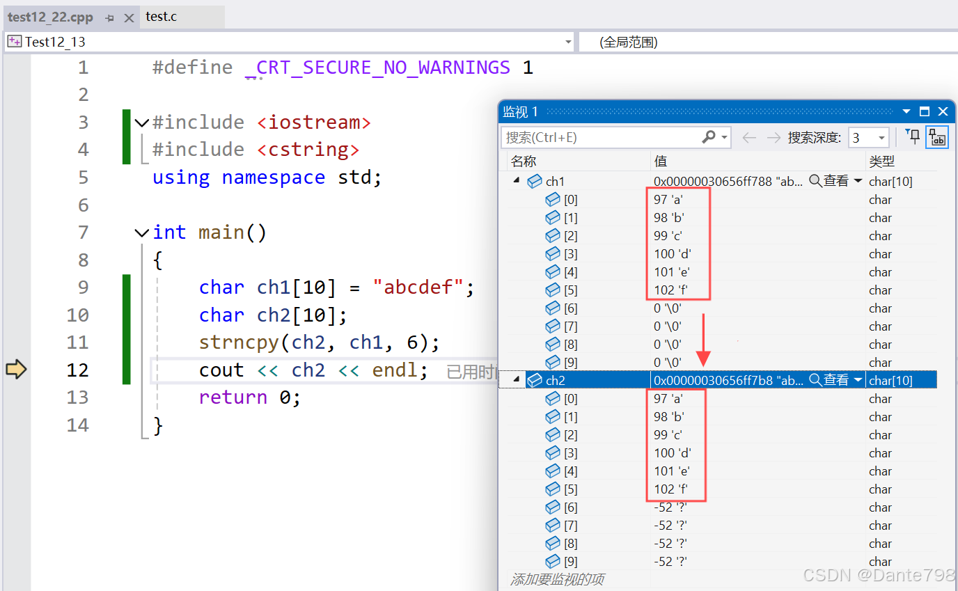Toggle the 'ab' column display icon in watch toolbar
This screenshot has height=591, width=958.
937,137
